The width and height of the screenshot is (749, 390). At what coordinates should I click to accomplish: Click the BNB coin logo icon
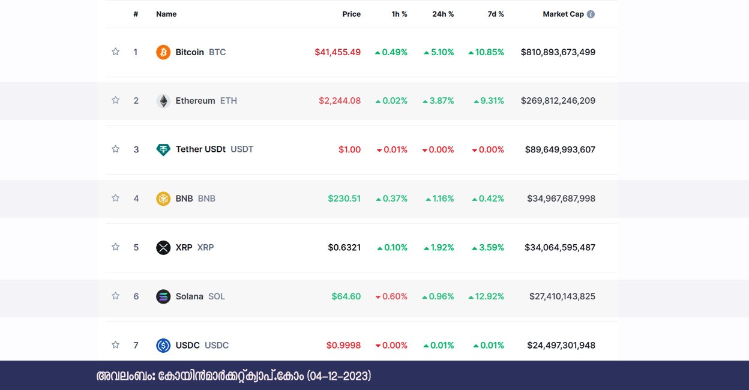(x=163, y=199)
